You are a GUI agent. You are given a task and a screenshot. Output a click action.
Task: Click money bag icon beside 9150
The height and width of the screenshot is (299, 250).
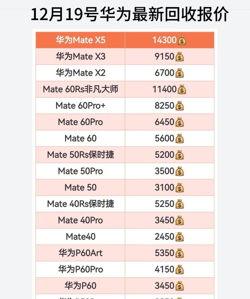[x=179, y=57]
